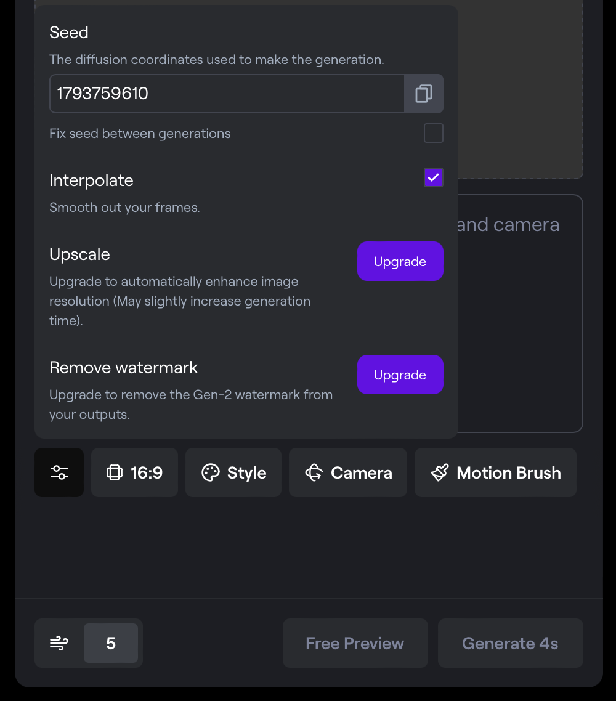Click the settings sliders icon button

coord(59,472)
